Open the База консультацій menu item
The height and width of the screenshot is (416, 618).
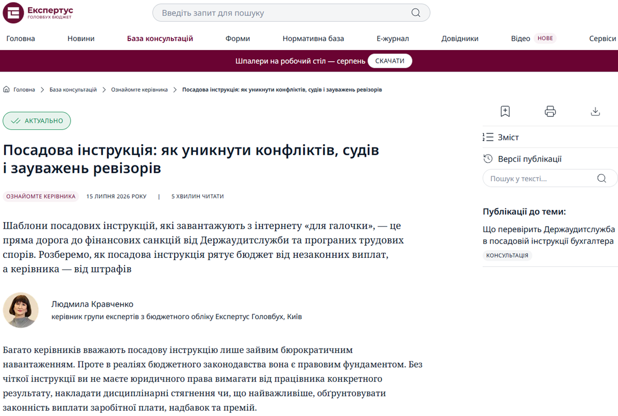tap(160, 39)
